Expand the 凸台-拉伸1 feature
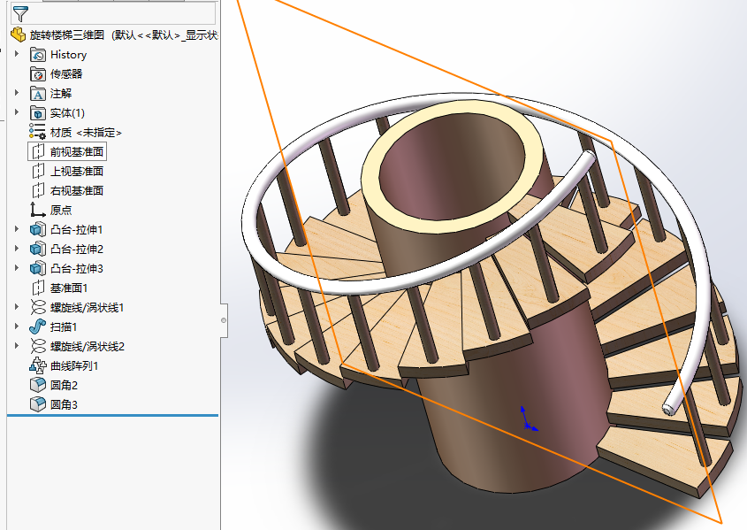 17,229
